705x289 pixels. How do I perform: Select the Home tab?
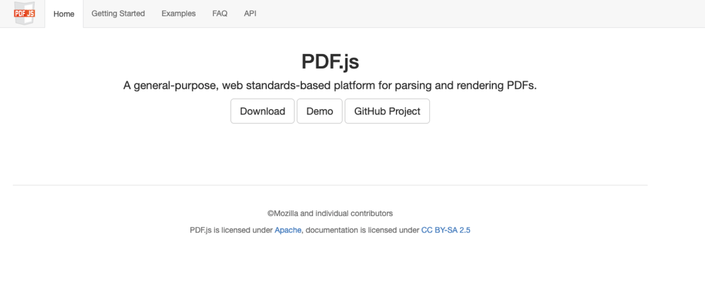click(x=64, y=14)
